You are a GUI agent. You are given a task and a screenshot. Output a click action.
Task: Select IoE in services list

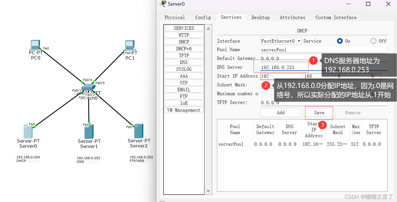pyautogui.click(x=184, y=103)
